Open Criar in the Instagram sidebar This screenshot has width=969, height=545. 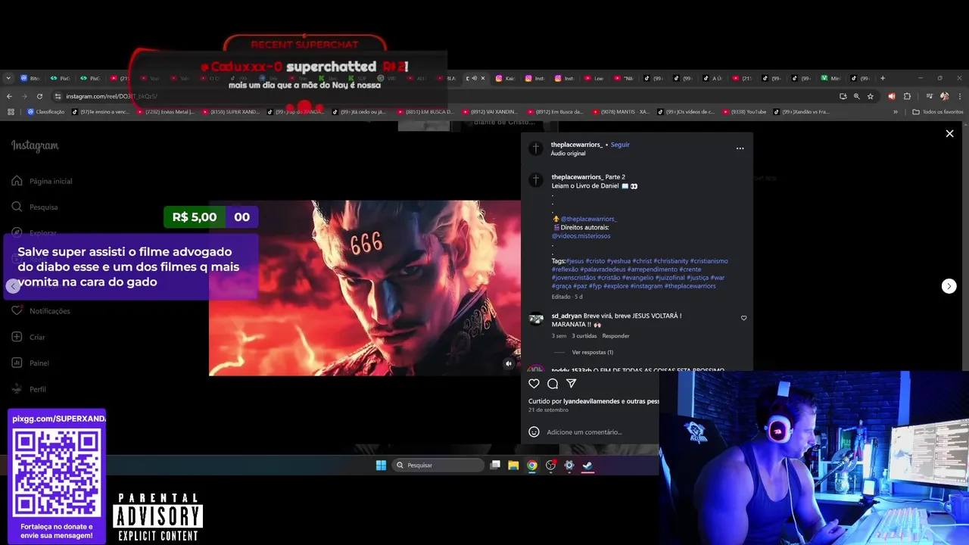(29, 337)
